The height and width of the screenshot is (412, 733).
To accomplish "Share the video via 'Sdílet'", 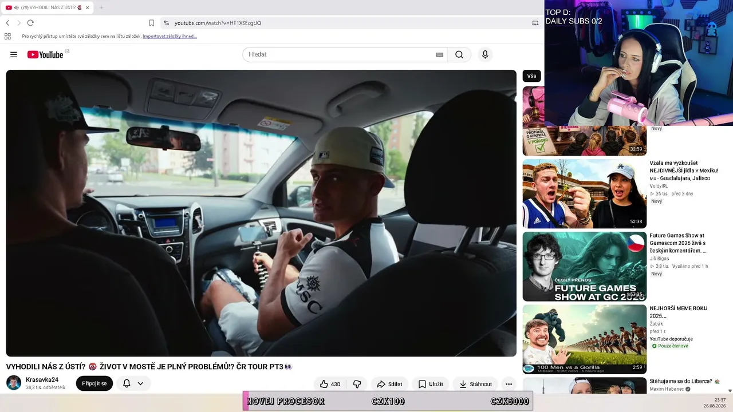I will (389, 384).
